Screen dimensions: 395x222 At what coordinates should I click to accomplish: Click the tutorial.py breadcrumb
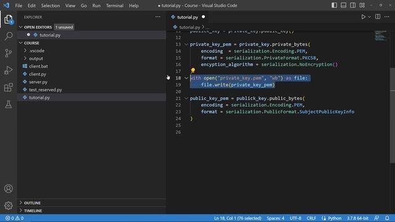tap(189, 27)
